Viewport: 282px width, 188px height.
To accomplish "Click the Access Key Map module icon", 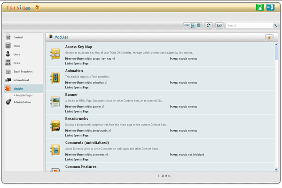I will [x=55, y=54].
